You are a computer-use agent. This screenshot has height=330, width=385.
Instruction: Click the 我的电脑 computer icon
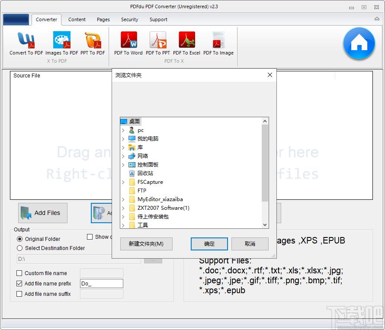[x=132, y=139]
